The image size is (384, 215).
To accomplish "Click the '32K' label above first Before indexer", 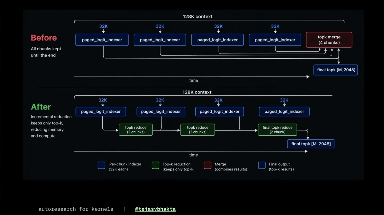I will tap(103, 26).
